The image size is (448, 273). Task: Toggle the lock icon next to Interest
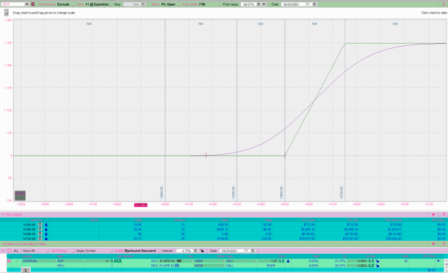[x=201, y=251]
